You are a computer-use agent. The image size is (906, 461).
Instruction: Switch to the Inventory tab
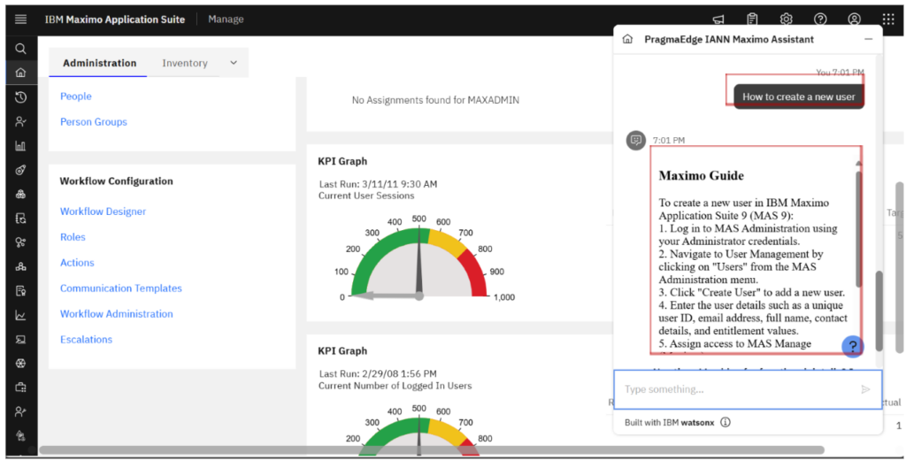(184, 63)
